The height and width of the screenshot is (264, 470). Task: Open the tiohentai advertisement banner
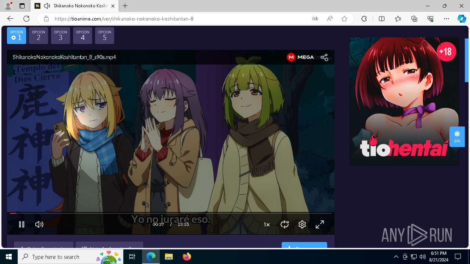tap(404, 101)
